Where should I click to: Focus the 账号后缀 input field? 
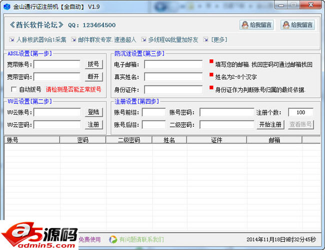154,125
